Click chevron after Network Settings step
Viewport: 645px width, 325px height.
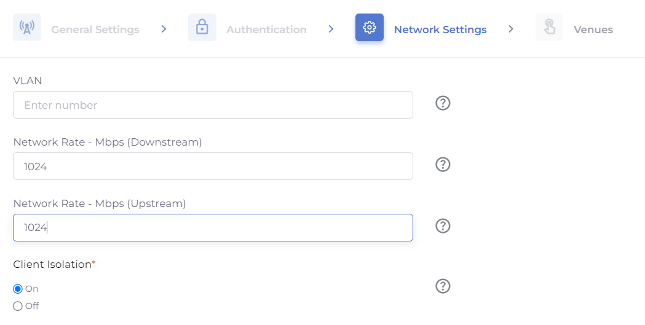point(510,29)
